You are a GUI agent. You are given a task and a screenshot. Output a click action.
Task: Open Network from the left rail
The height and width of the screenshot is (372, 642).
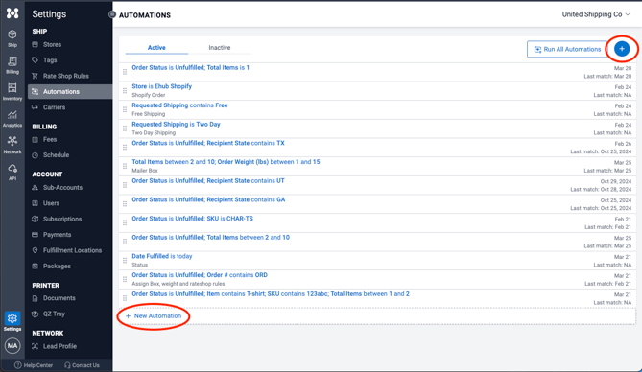click(x=12, y=146)
